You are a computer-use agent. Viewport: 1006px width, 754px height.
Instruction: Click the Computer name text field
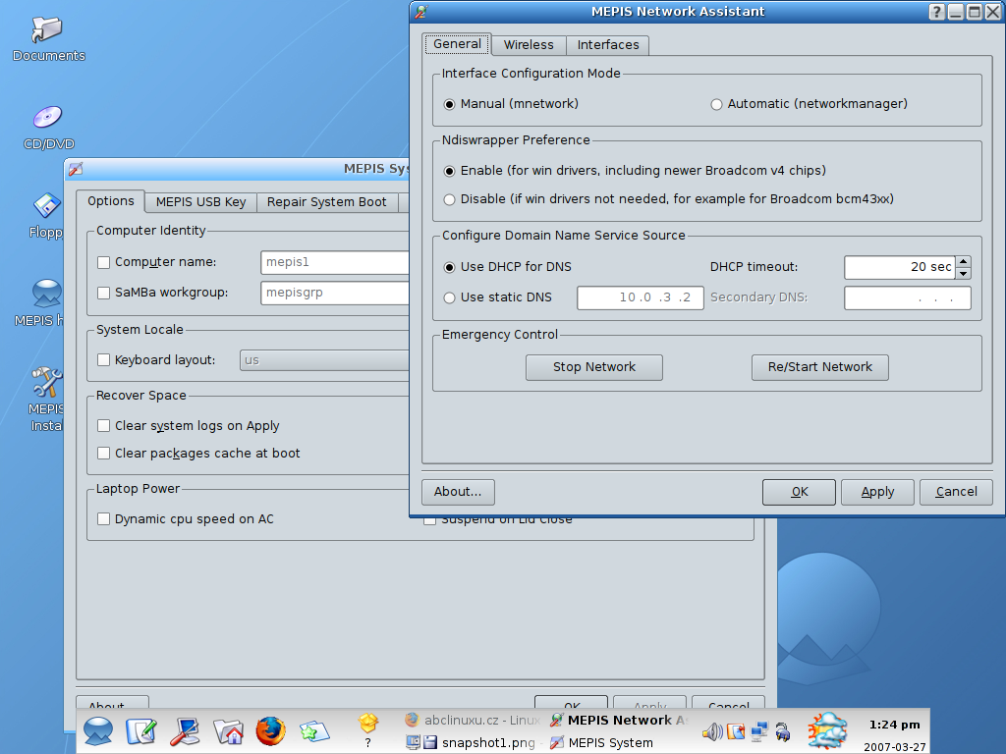[334, 262]
